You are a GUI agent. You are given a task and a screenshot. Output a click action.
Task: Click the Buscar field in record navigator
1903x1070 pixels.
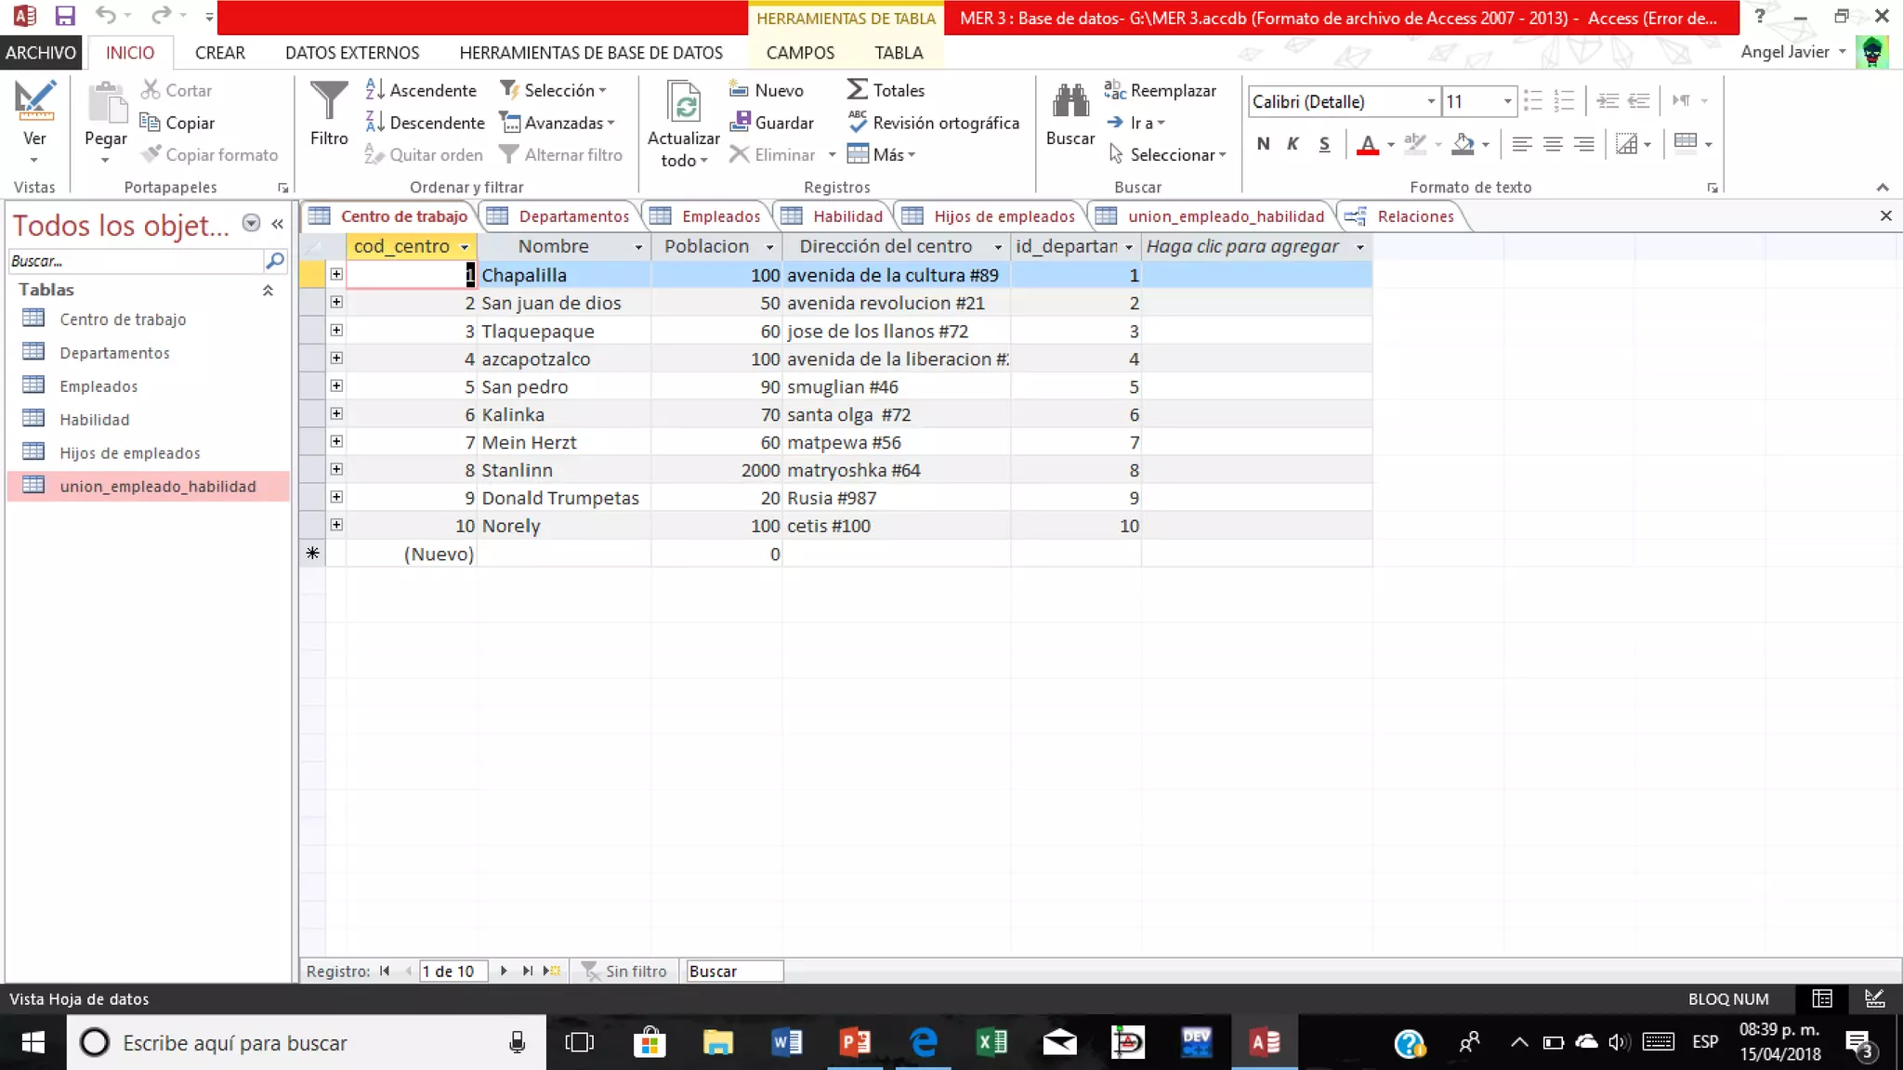coord(732,971)
